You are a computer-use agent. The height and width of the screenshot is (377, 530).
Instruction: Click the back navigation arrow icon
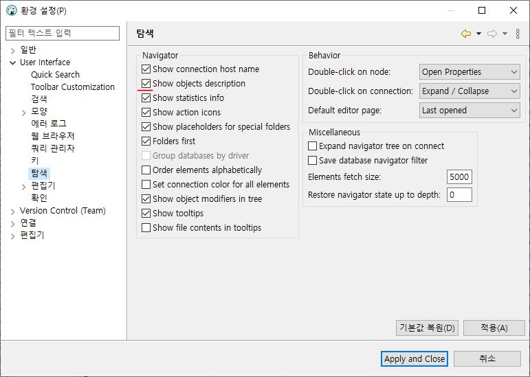point(466,34)
